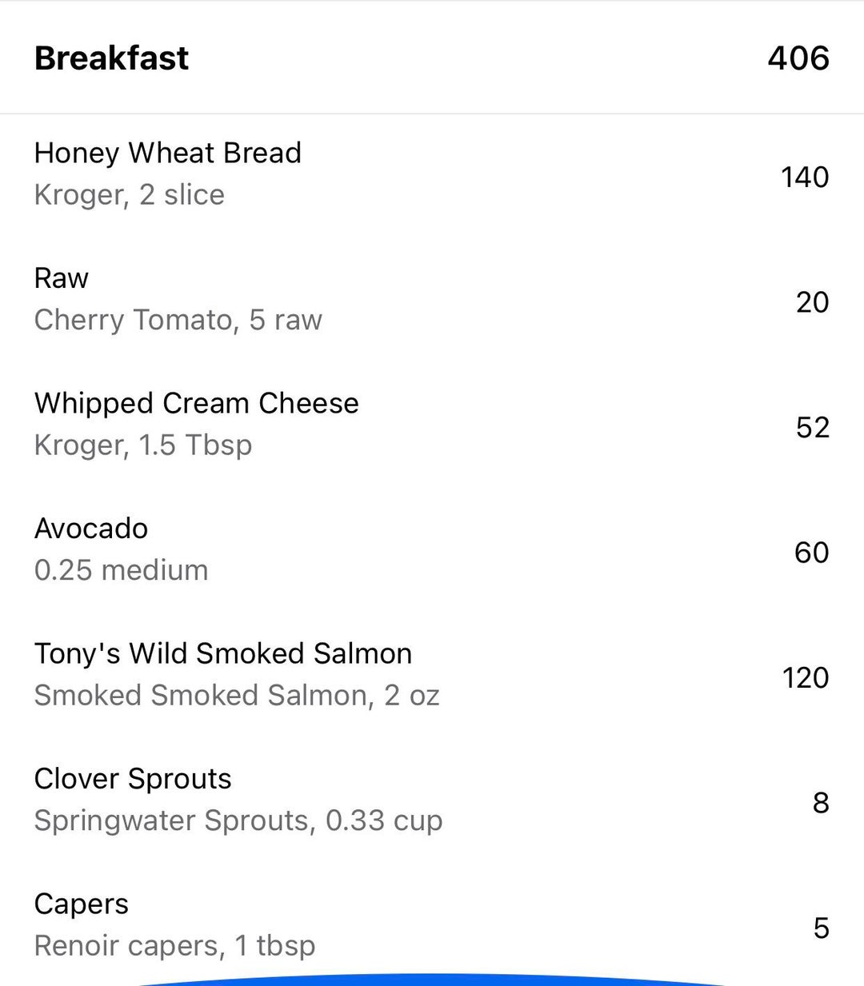Click the 5 calorie capers value
The image size is (864, 986).
(821, 928)
